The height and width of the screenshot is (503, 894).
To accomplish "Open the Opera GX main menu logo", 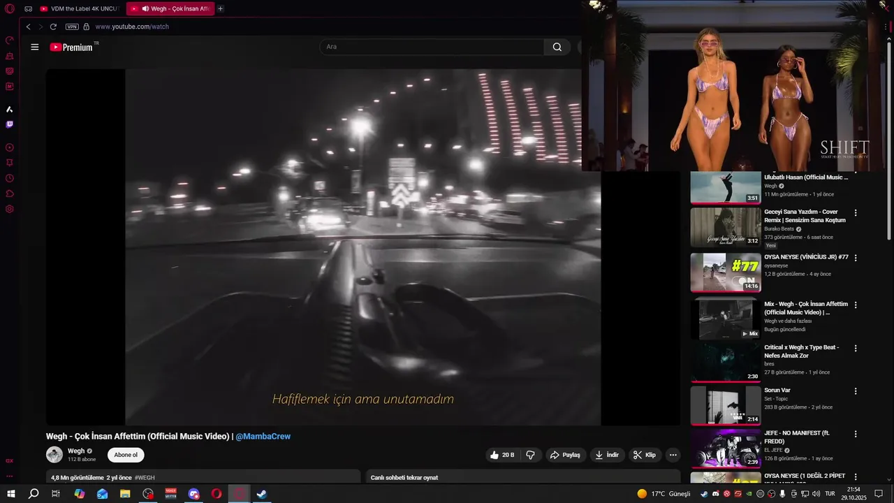I will point(9,9).
